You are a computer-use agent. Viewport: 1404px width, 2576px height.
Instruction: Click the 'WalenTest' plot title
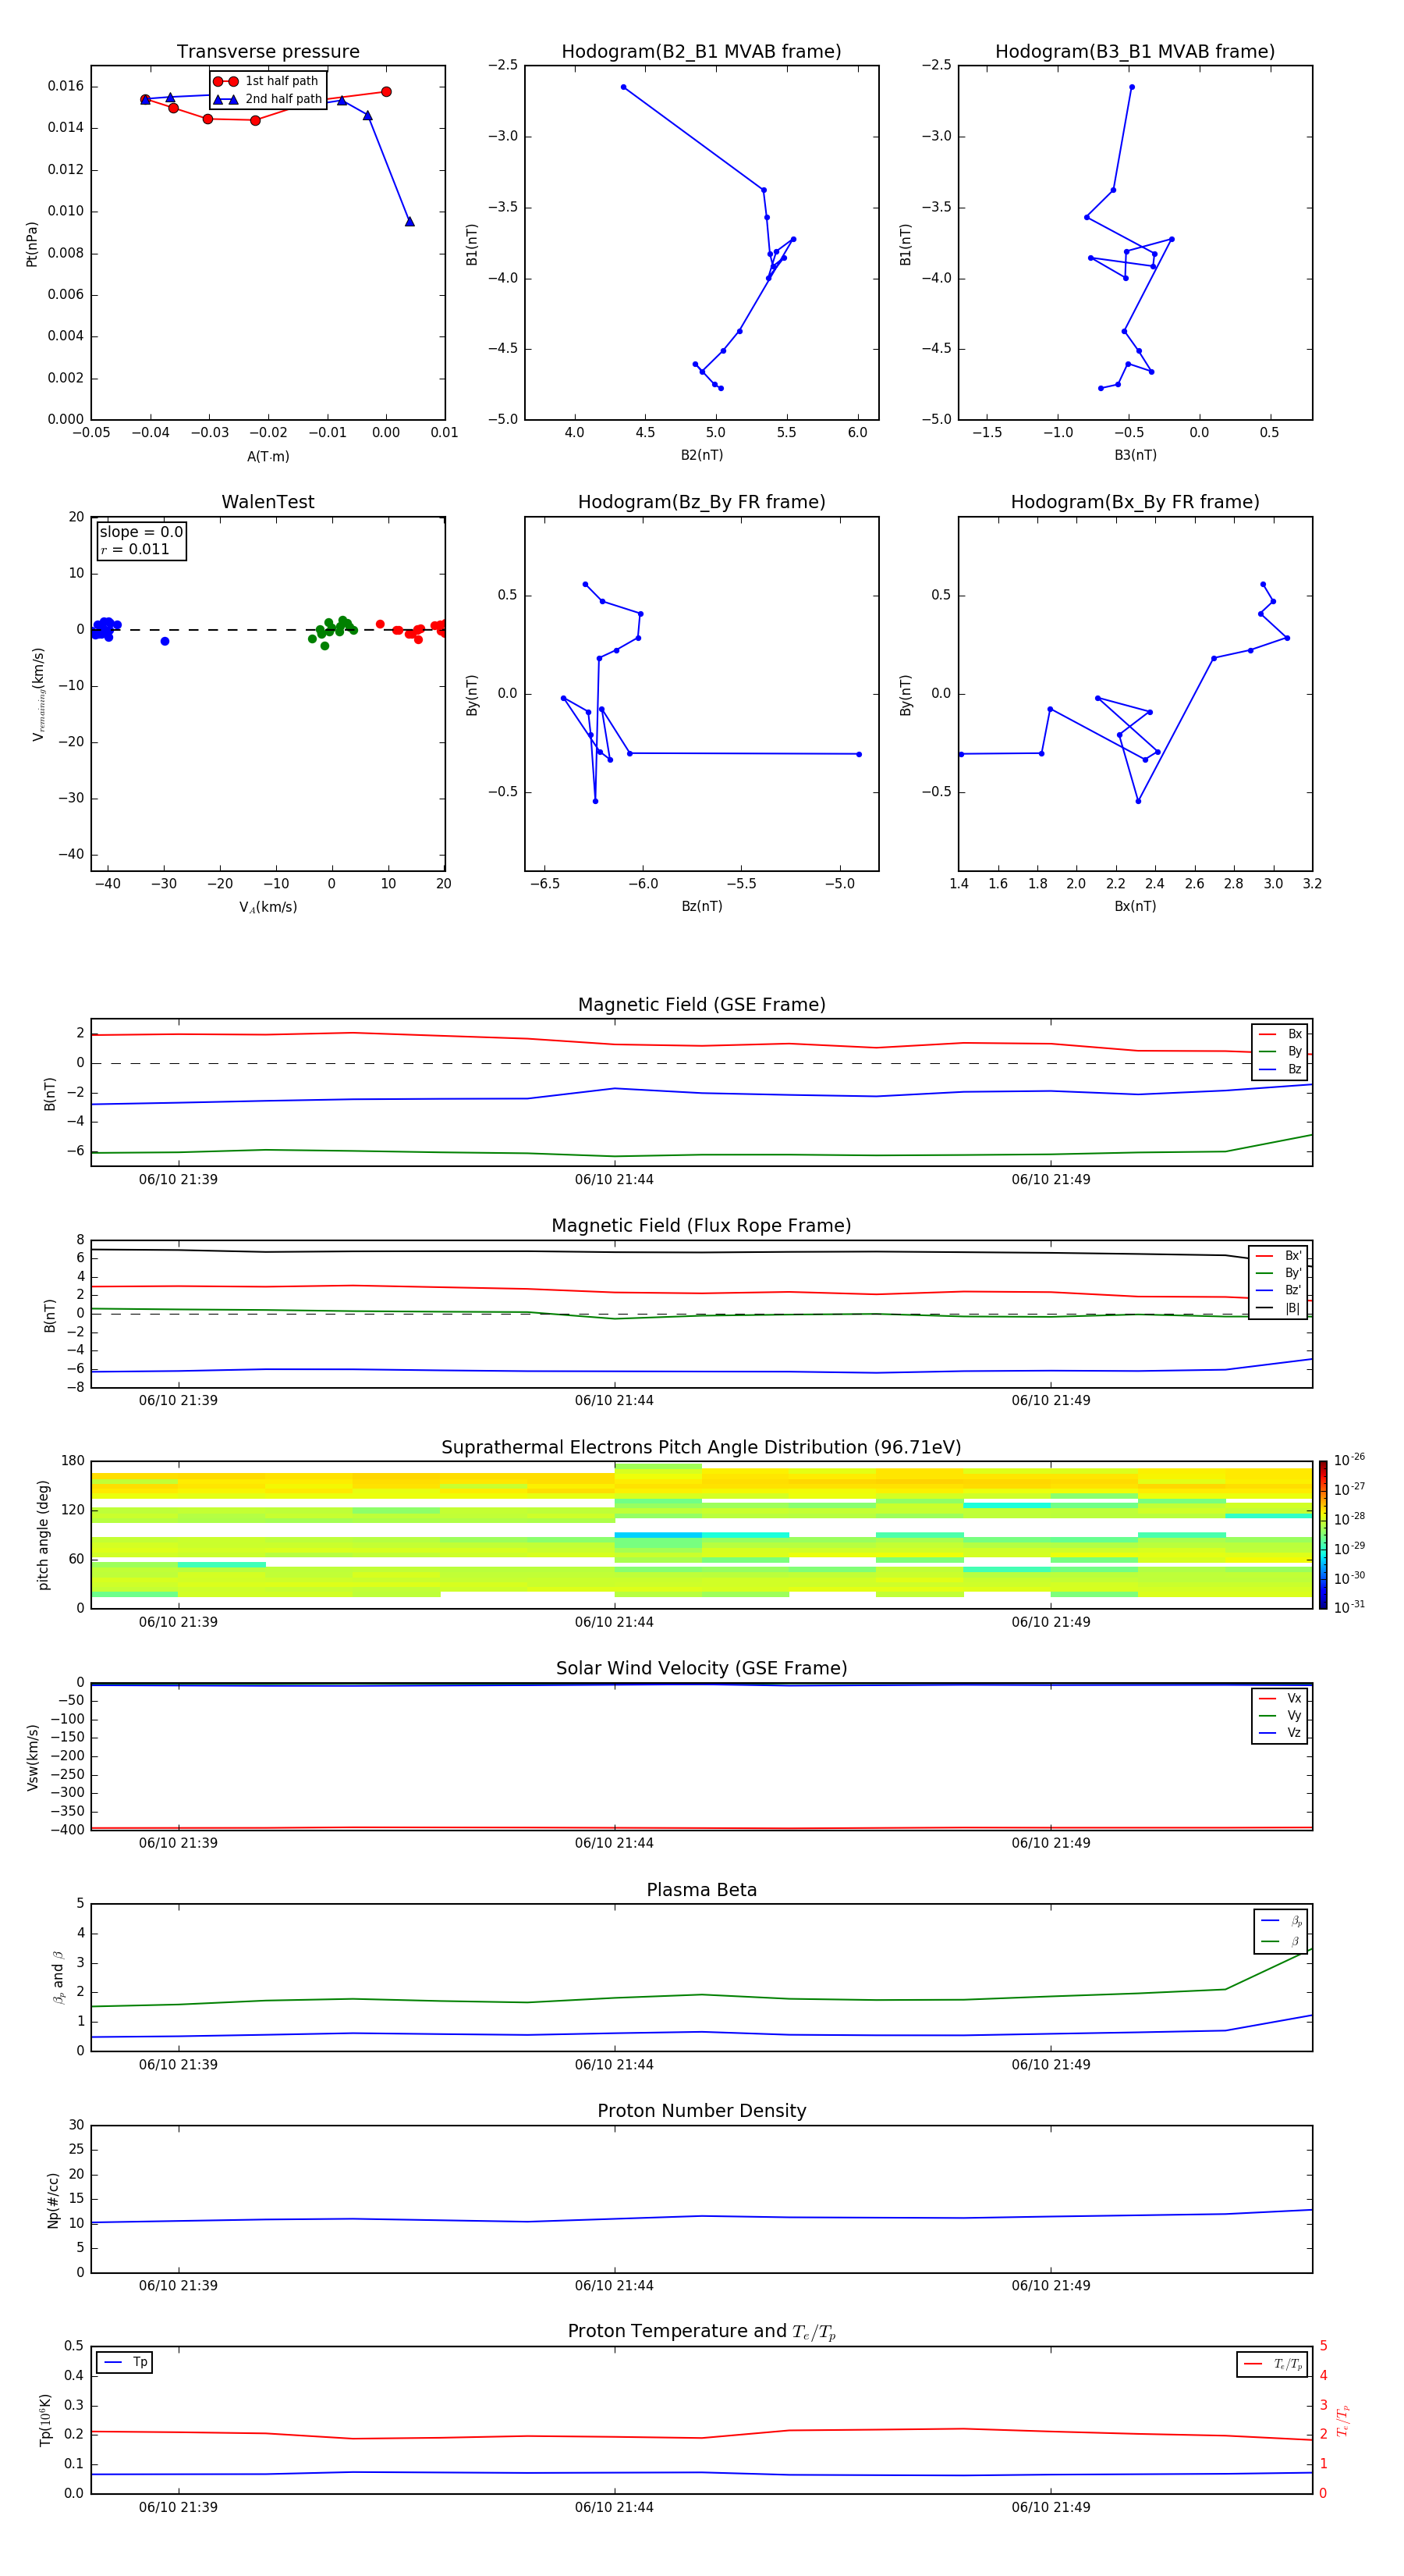tap(268, 502)
